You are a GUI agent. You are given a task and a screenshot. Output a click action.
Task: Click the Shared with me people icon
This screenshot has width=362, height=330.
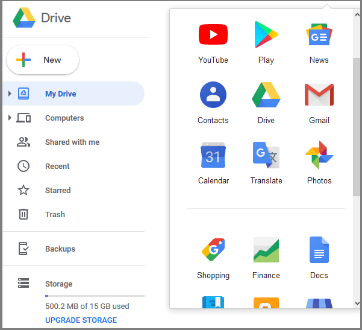23,142
